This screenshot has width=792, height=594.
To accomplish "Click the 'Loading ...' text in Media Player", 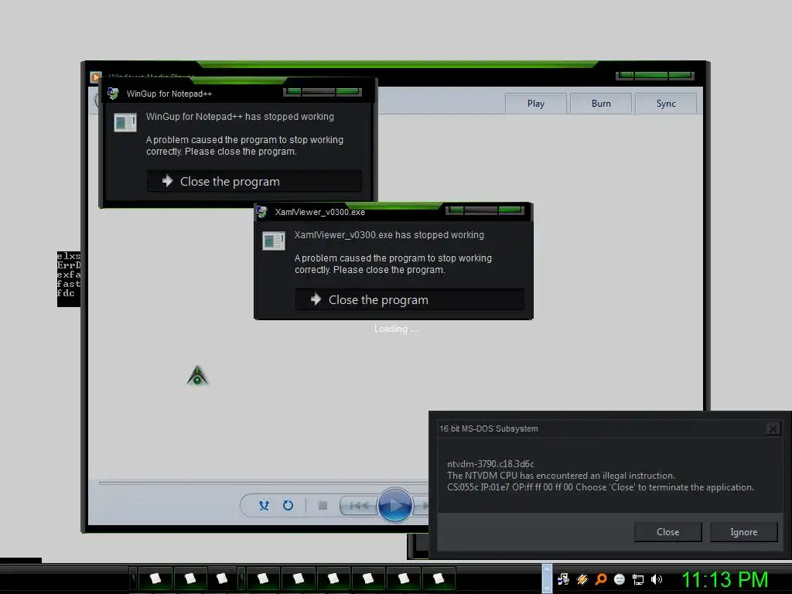I will pyautogui.click(x=395, y=329).
